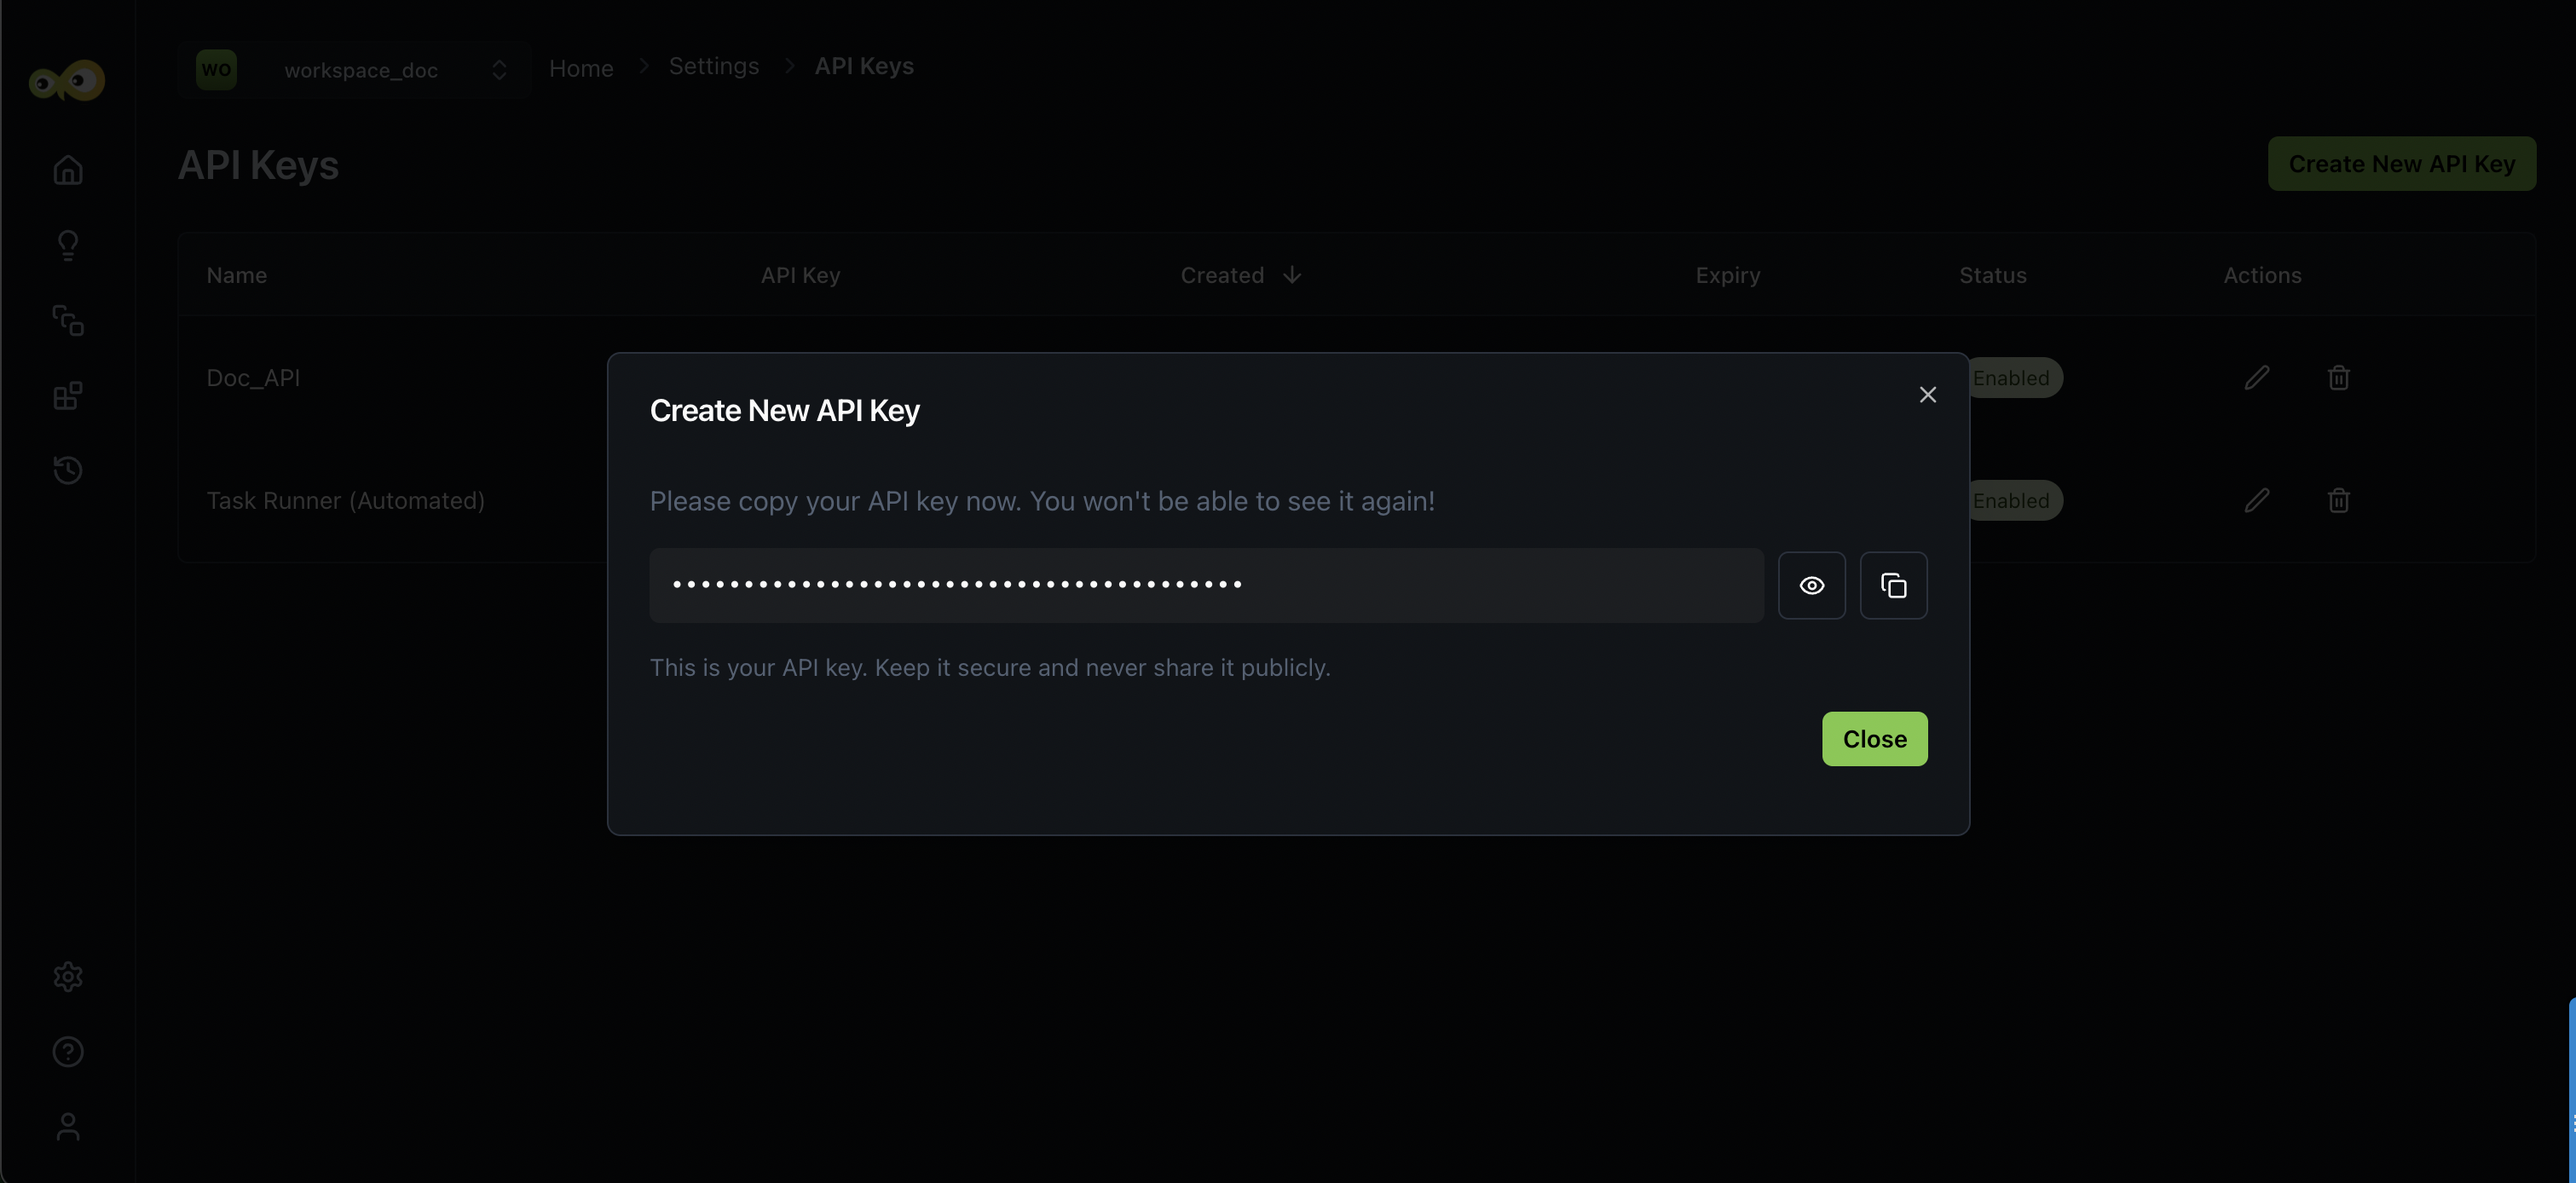Image resolution: width=2576 pixels, height=1183 pixels.
Task: Open the workflows sidebar icon
Action: coord(68,320)
